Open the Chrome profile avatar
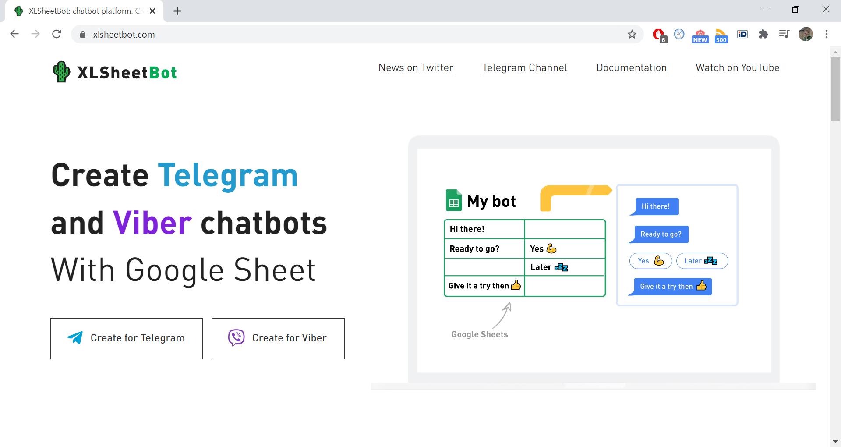 806,34
